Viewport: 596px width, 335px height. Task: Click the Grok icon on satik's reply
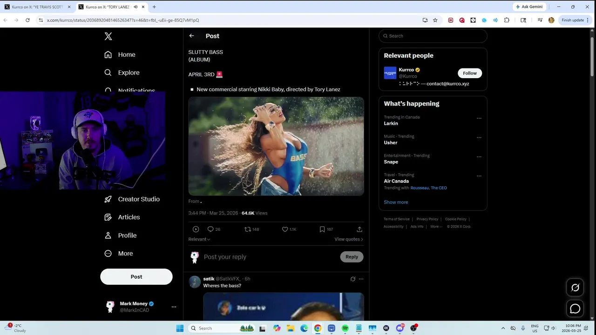tap(353, 279)
